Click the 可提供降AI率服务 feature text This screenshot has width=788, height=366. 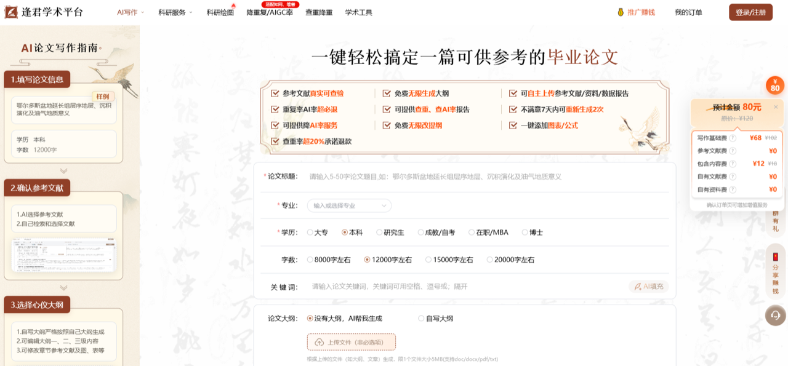[310, 125]
